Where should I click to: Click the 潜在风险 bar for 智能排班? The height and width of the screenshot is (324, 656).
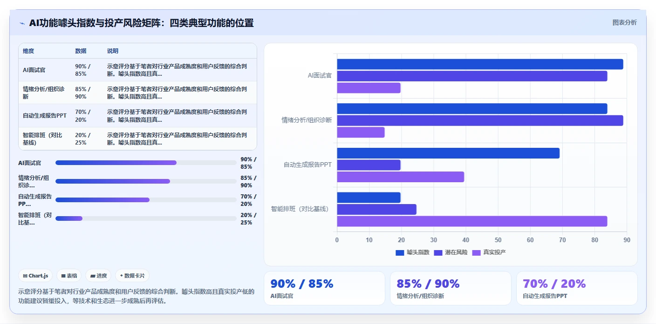pos(376,209)
